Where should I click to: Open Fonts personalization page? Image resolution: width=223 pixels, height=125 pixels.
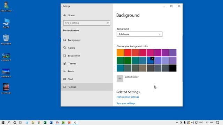tap(87, 71)
